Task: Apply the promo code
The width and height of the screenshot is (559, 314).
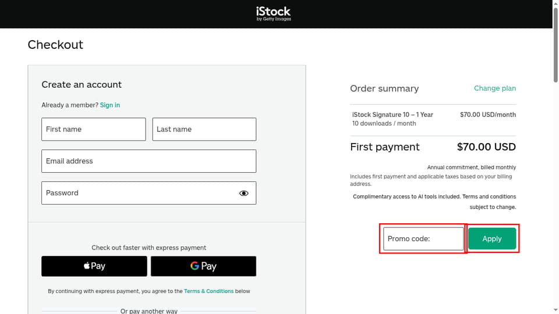Action: [x=492, y=238]
